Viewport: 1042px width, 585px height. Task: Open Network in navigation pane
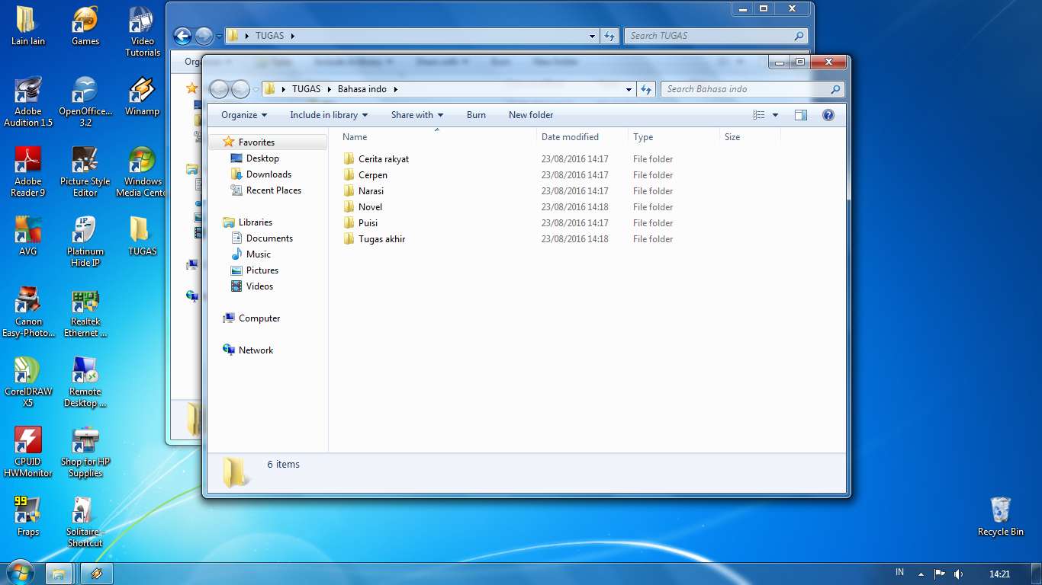247,350
